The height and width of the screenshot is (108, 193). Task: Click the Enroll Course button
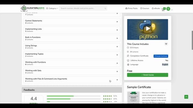(147, 75)
